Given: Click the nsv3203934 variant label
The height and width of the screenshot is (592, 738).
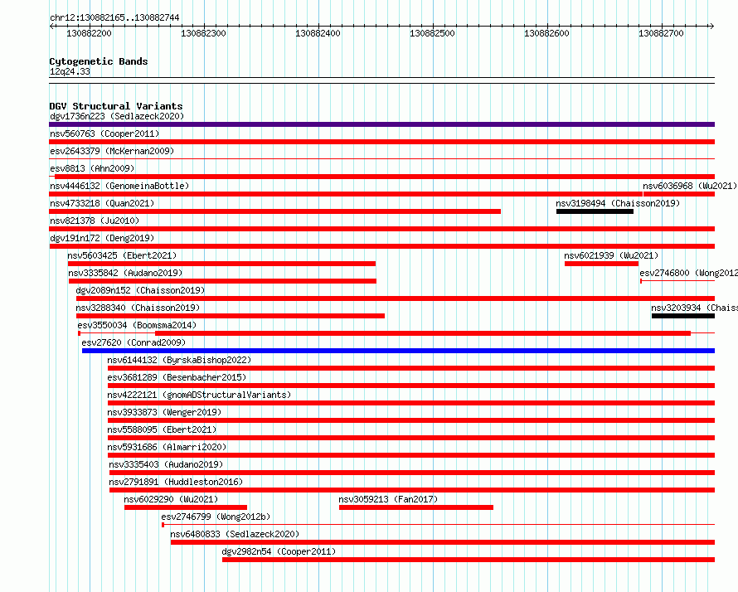Looking at the screenshot, I should click(695, 308).
